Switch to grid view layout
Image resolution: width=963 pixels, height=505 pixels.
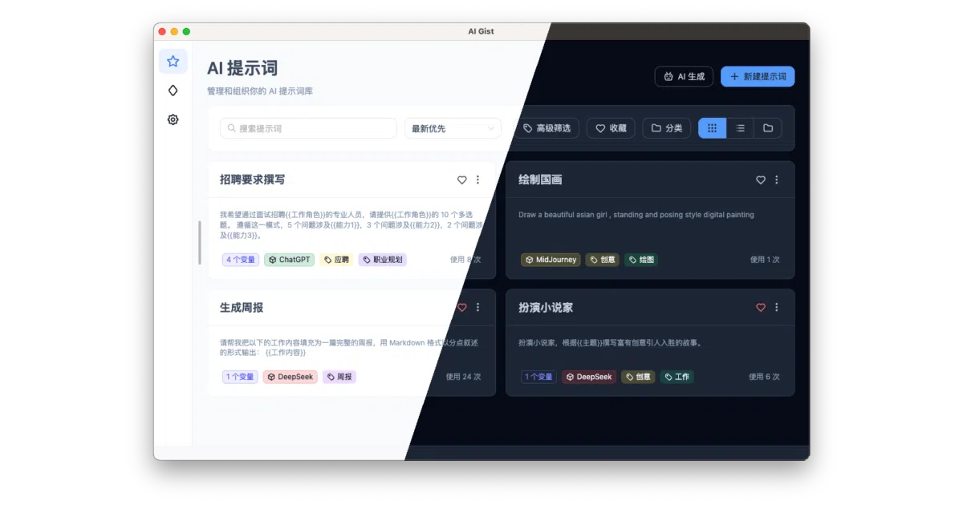[x=712, y=128]
